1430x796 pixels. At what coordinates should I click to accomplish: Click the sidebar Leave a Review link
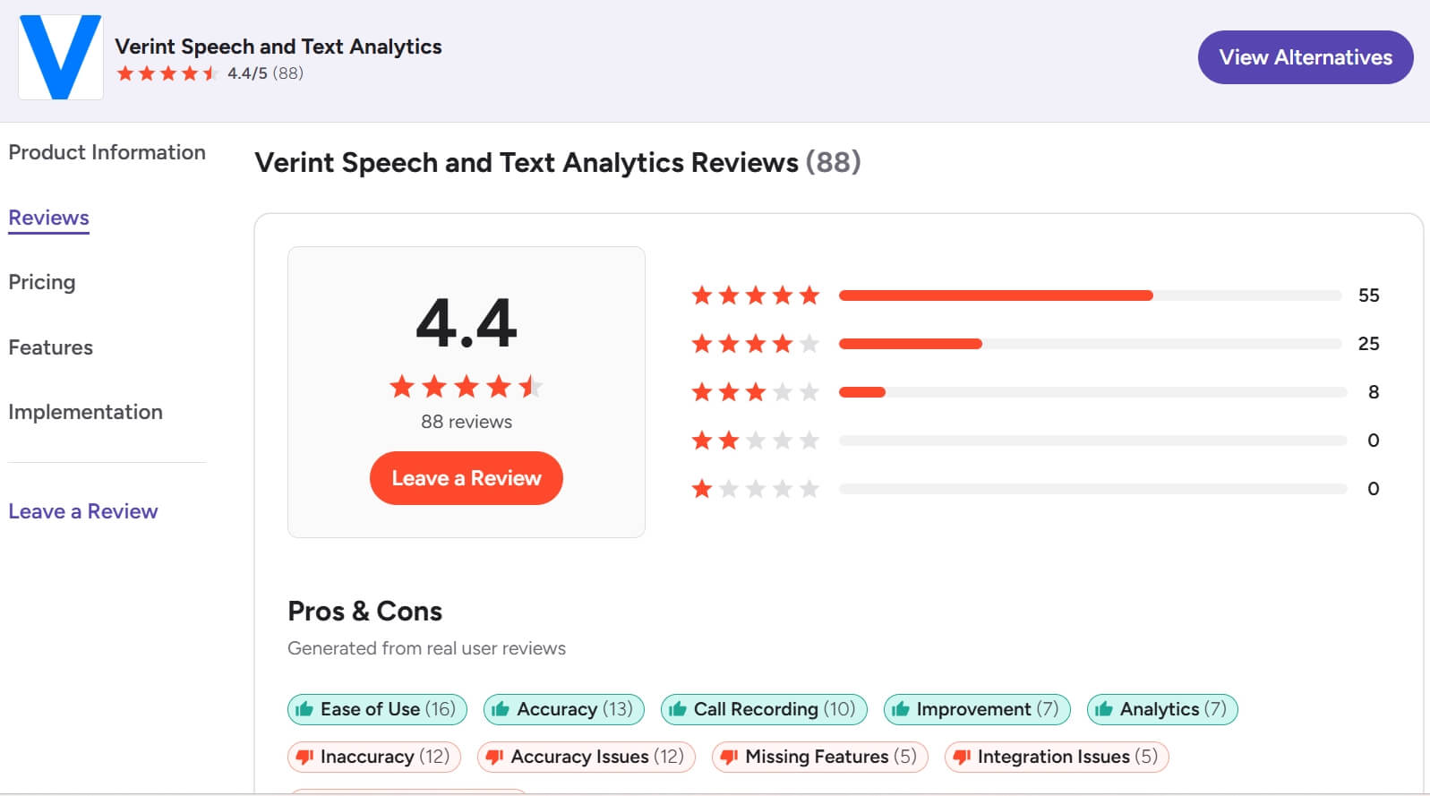[83, 511]
